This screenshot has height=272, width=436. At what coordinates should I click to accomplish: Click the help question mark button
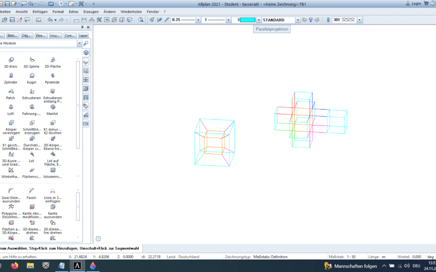433,3
